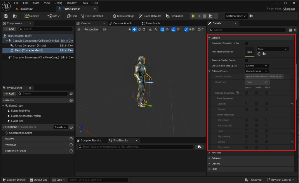Open Class Defaults
The height and width of the screenshot is (183, 299).
pyautogui.click(x=150, y=16)
